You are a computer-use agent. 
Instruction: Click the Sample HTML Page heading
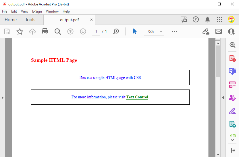pos(54,60)
